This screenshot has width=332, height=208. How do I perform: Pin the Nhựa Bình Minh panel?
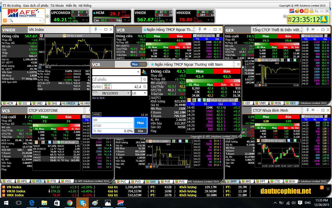[x=307, y=110]
